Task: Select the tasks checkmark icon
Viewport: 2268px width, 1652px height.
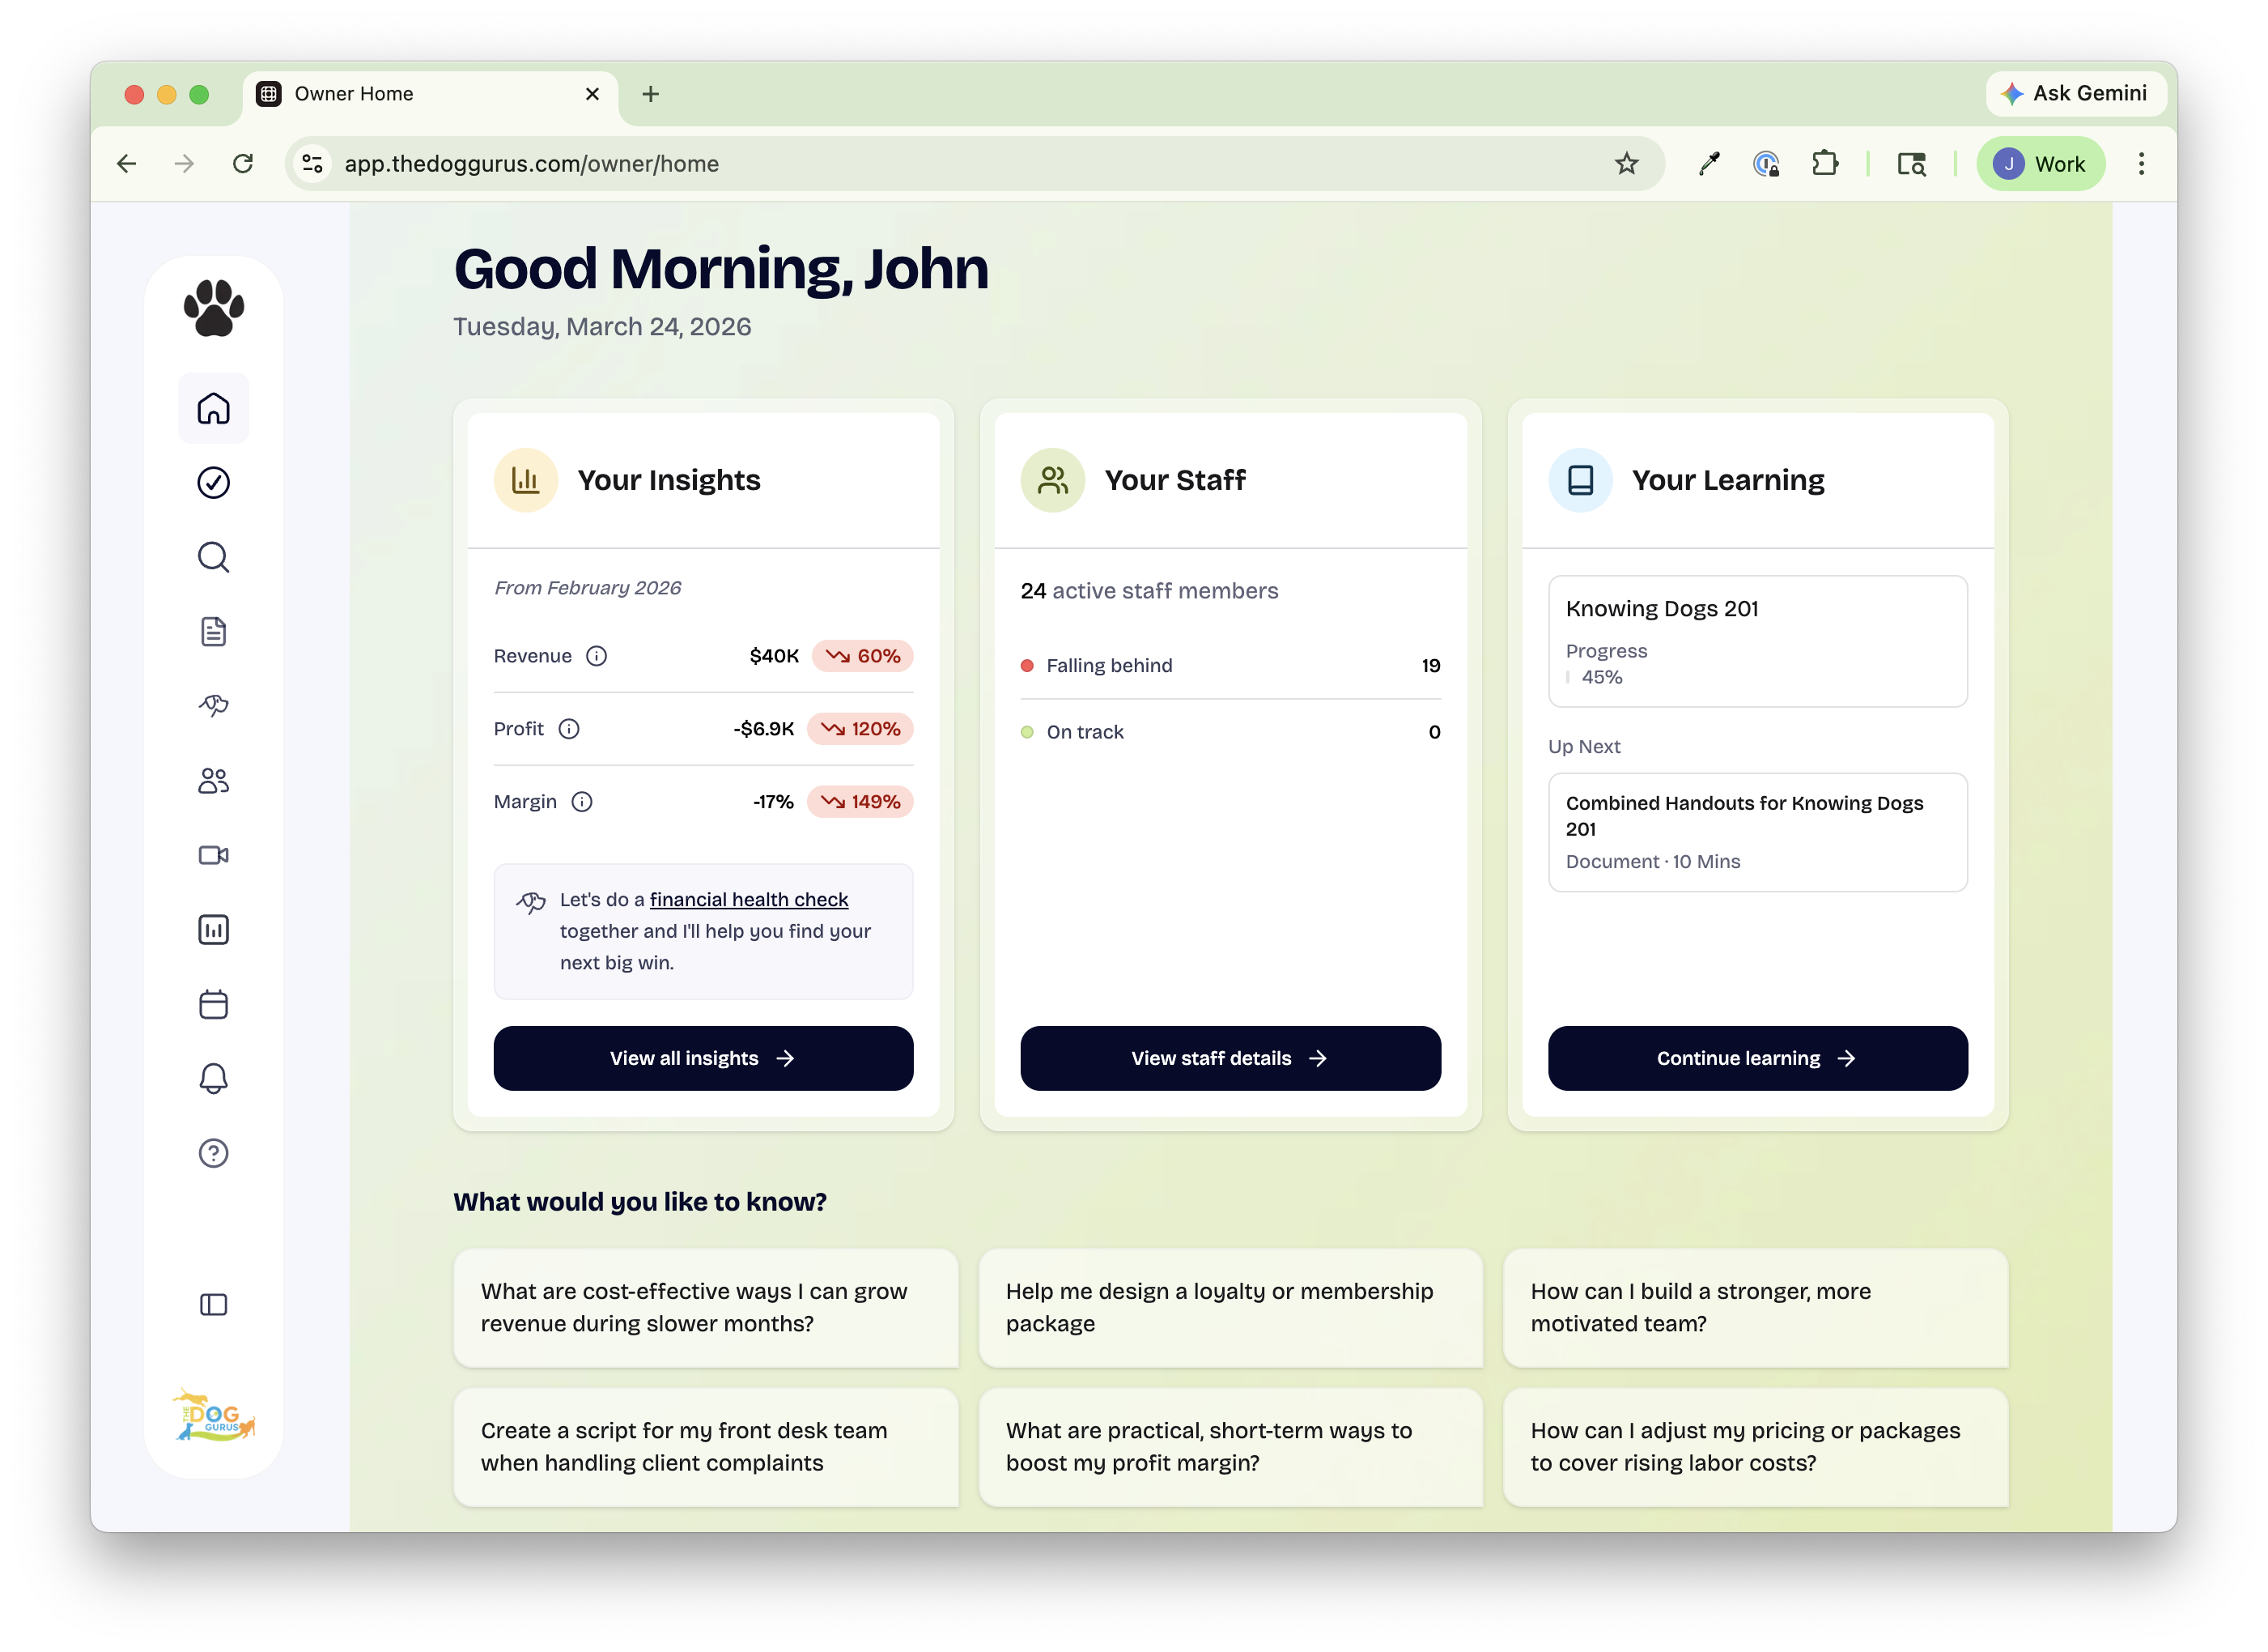Action: click(213, 483)
